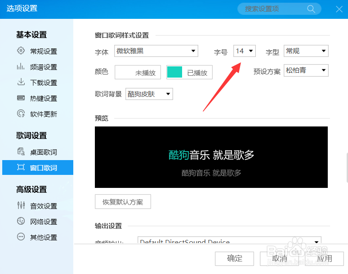Click the 热键设置 keyboard icon
This screenshot has height=274, width=348.
tap(21, 98)
